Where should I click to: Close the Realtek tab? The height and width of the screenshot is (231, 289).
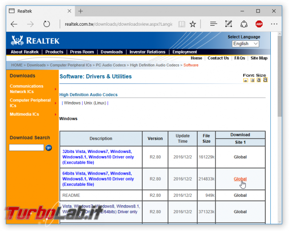pos(69,11)
